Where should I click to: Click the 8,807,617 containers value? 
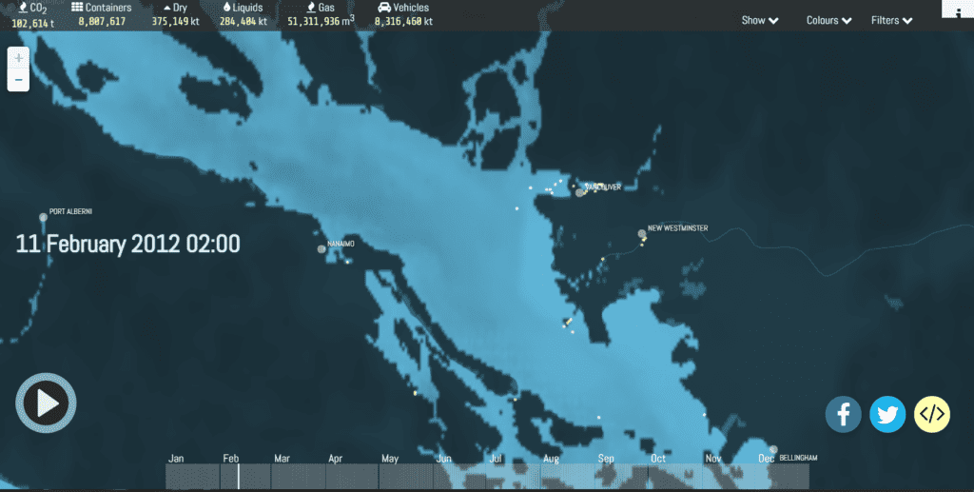pos(102,22)
